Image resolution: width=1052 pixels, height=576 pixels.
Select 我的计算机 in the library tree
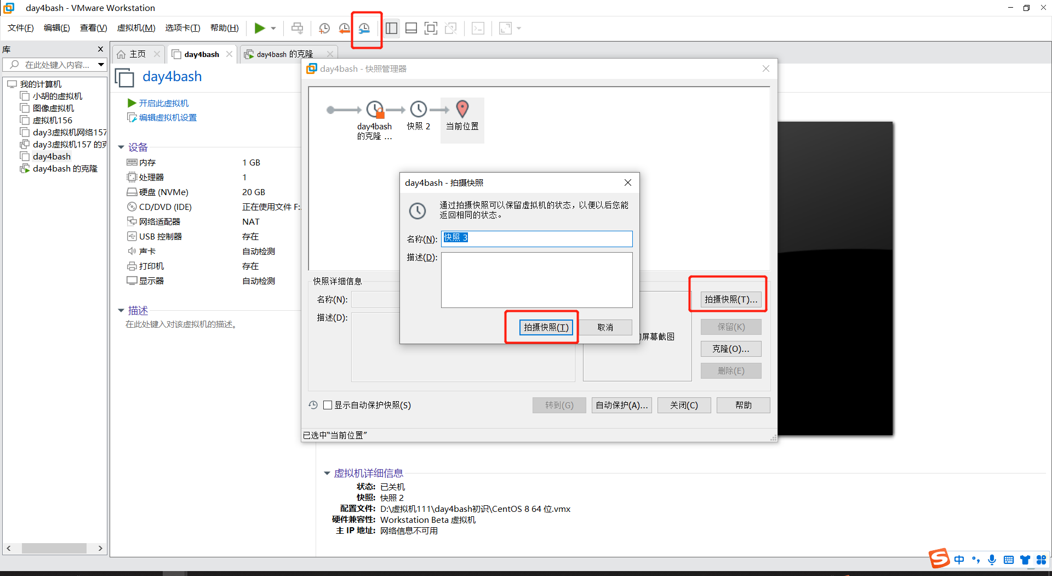(x=41, y=84)
